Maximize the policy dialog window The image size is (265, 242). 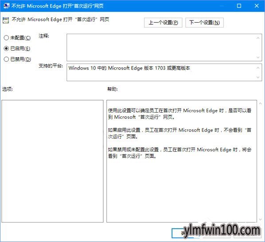coord(239,6)
